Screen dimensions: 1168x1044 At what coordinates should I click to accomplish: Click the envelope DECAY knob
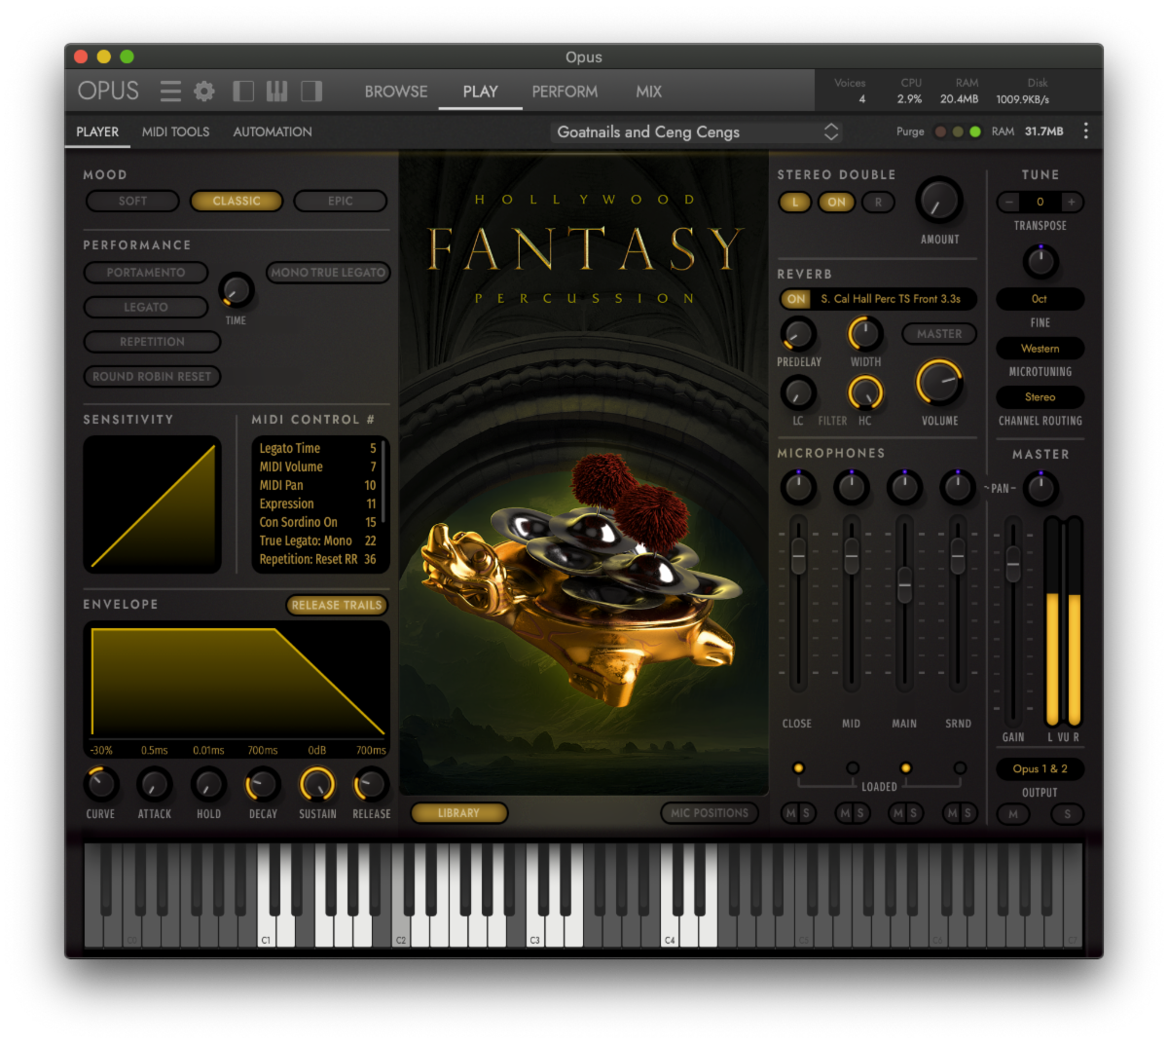pos(263,784)
